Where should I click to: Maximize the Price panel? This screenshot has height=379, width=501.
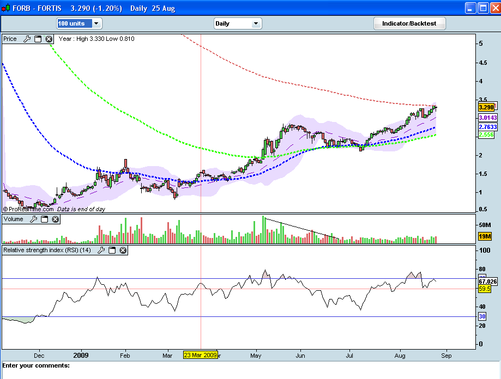coord(38,39)
